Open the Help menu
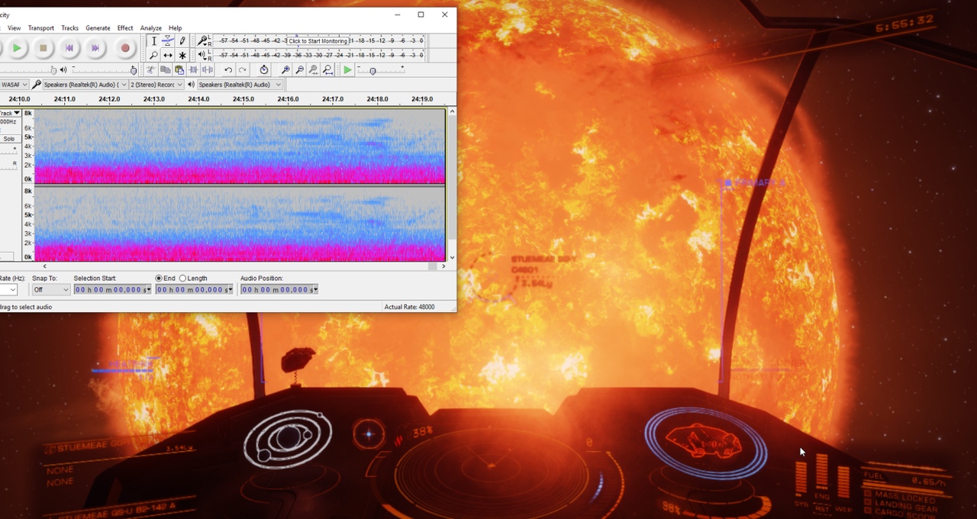The height and width of the screenshot is (519, 977). pos(175,28)
